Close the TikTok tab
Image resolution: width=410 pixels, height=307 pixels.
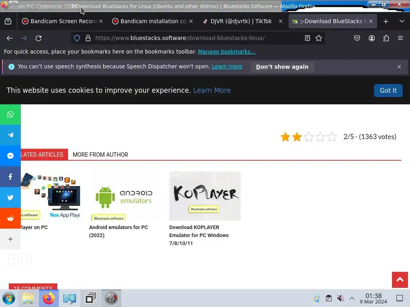click(x=281, y=22)
